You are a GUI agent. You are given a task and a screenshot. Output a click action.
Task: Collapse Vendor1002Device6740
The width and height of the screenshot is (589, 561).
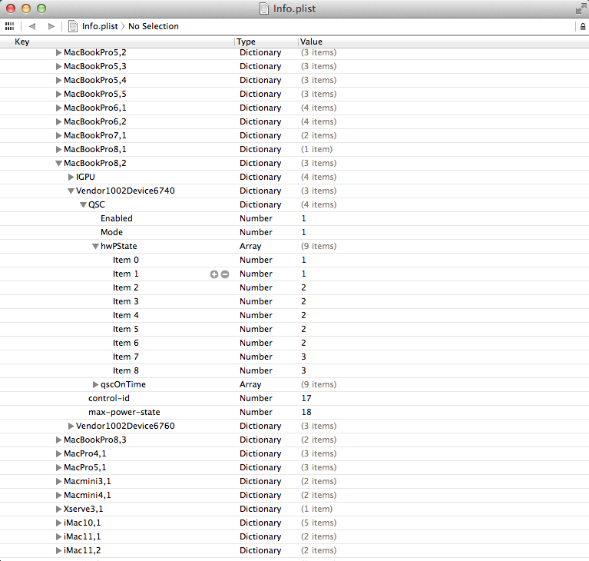[71, 191]
